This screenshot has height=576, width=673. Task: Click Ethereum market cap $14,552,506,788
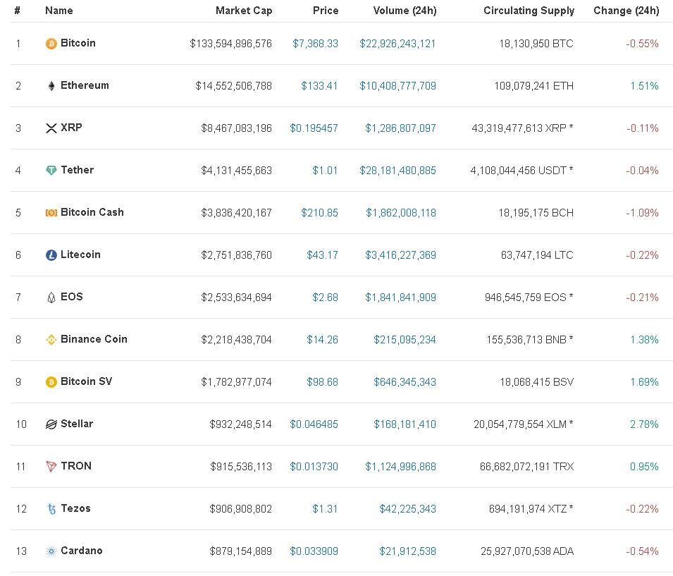coord(233,86)
